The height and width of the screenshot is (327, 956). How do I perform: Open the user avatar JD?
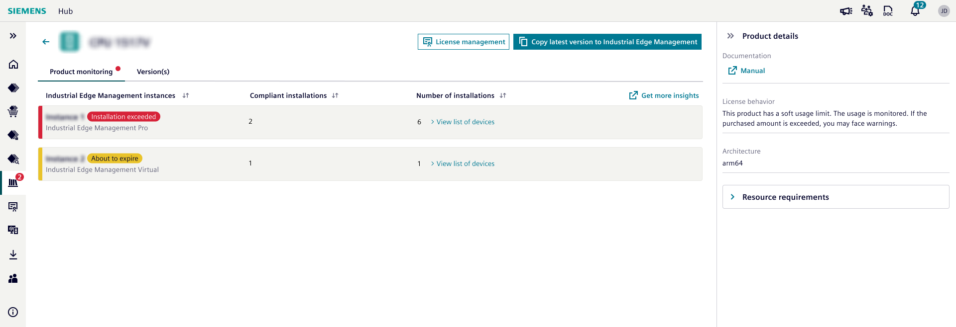pos(944,11)
